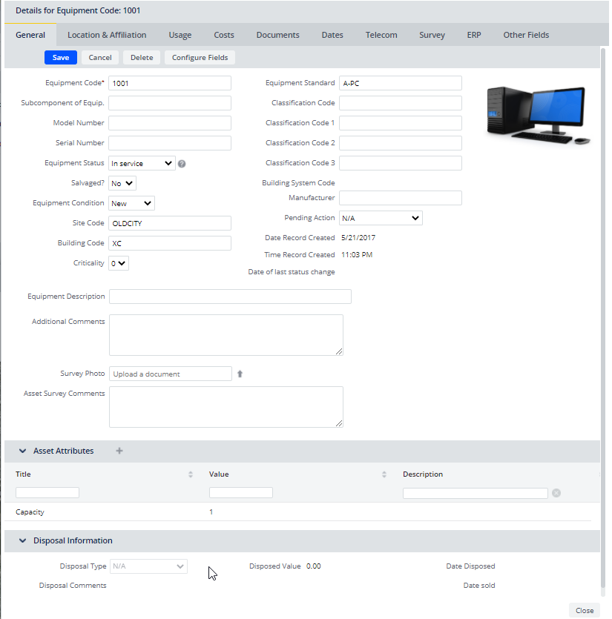Click the blue Save button

click(x=61, y=58)
